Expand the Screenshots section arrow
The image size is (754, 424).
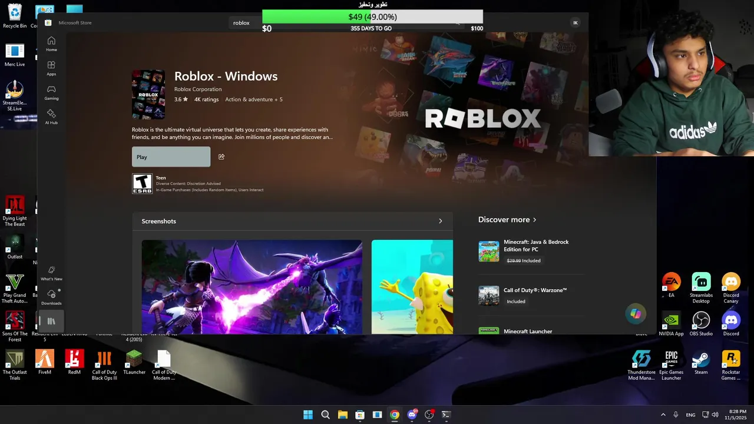click(440, 221)
